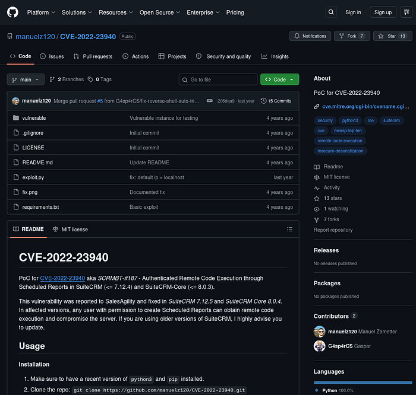Open exploit.py file
416x395 pixels.
pyautogui.click(x=33, y=177)
